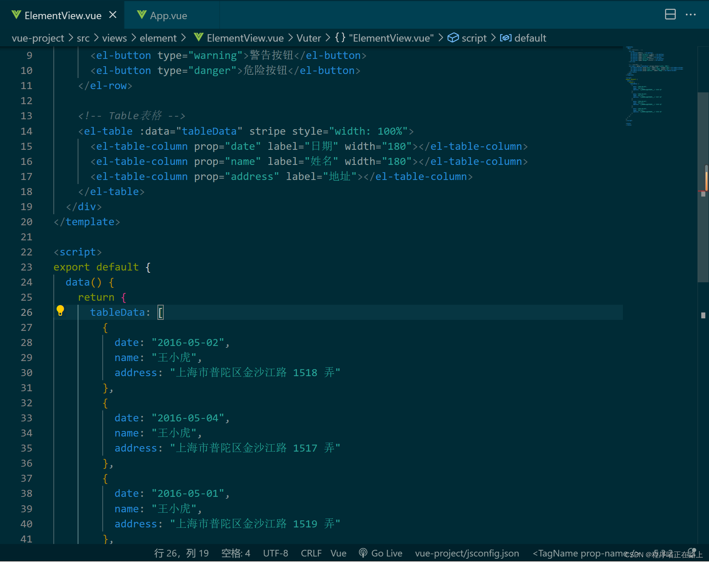Click the closing template tag
Image resolution: width=709 pixels, height=562 pixels.
pyautogui.click(x=87, y=222)
